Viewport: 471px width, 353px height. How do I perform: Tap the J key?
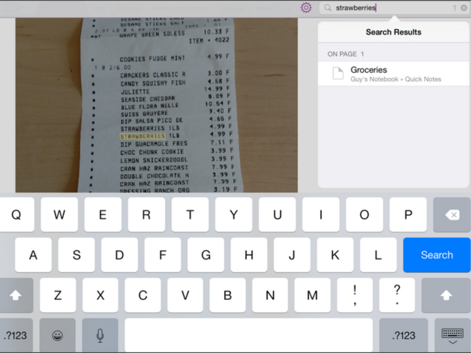[292, 255]
